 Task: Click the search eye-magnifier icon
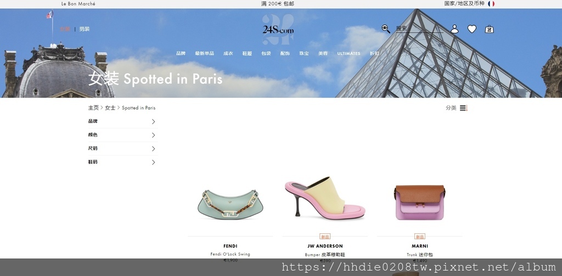pos(386,29)
